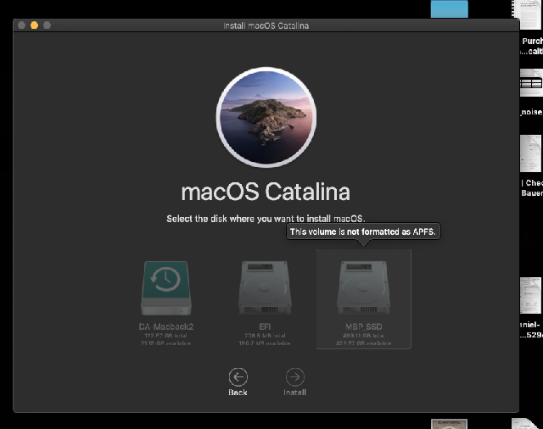Click the 'Install macOS Catalina' window title
This screenshot has width=543, height=429.
(266, 25)
